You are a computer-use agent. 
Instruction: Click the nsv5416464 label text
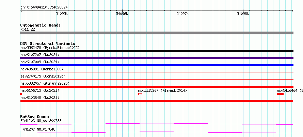(x=290, y=90)
